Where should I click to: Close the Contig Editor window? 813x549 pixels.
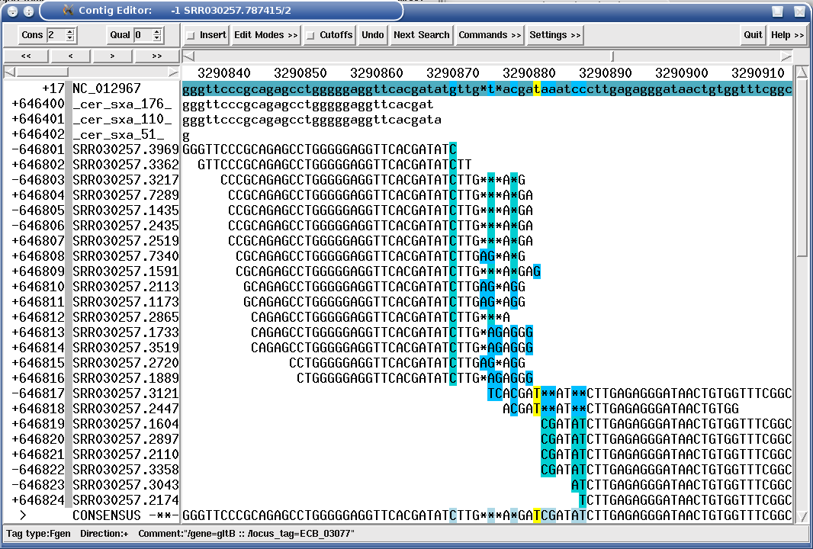pos(799,11)
